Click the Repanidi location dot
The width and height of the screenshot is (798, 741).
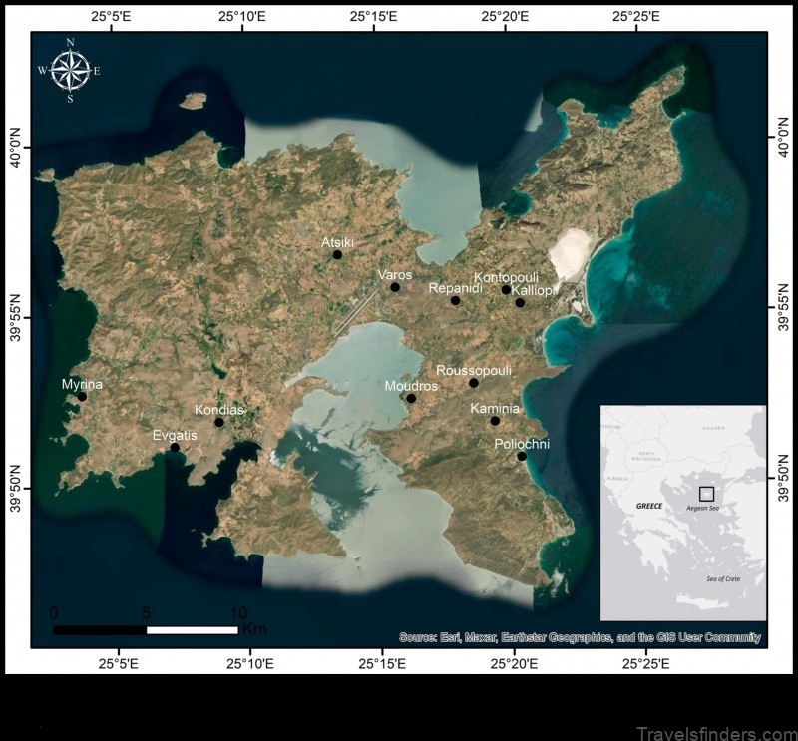tap(455, 302)
